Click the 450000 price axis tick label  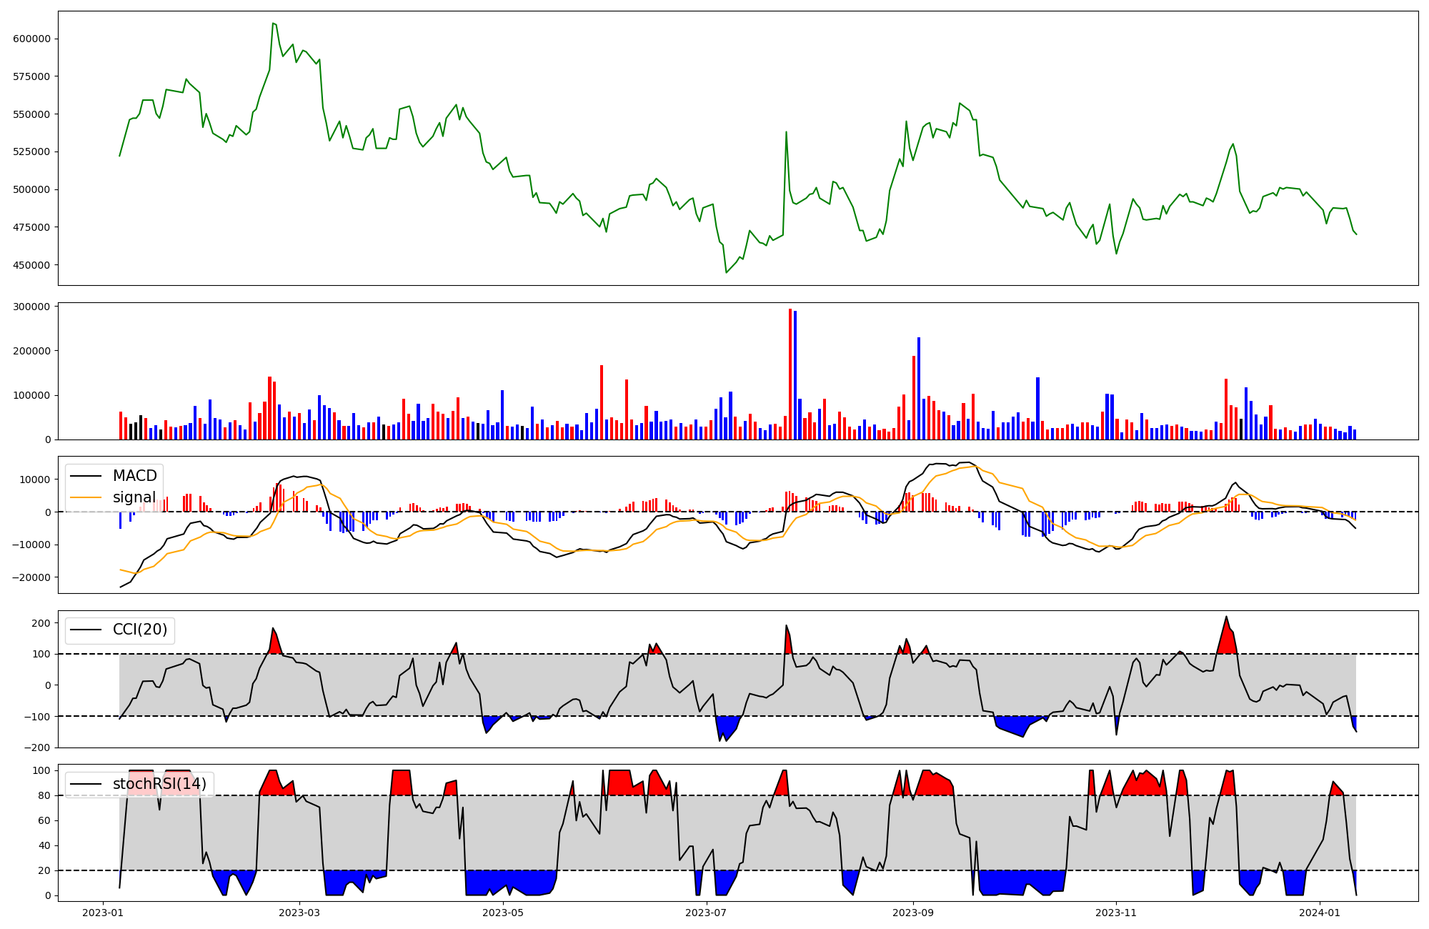pos(31,265)
